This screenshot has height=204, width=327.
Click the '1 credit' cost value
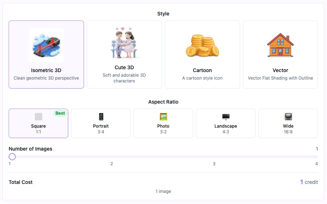(309, 182)
